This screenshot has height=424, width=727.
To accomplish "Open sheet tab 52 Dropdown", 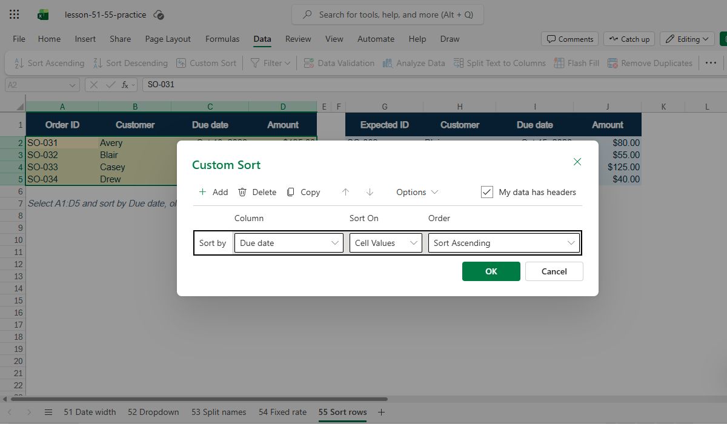I will (153, 412).
